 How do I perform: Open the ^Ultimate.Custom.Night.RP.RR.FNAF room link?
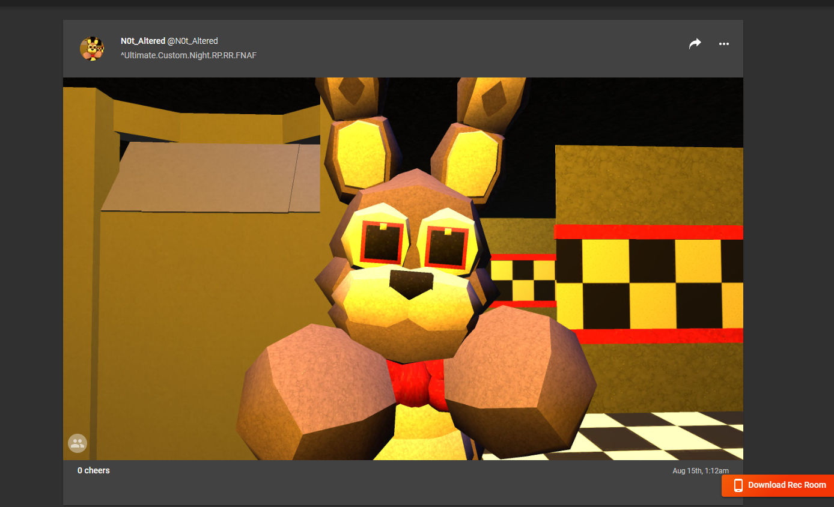(x=189, y=55)
